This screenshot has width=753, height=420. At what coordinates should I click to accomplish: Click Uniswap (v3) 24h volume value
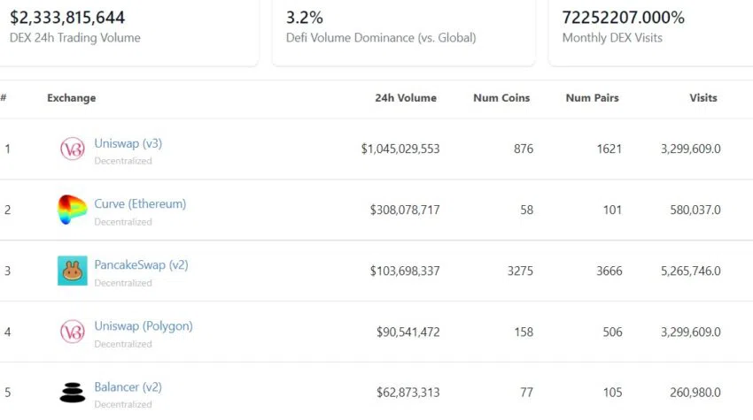click(x=400, y=149)
